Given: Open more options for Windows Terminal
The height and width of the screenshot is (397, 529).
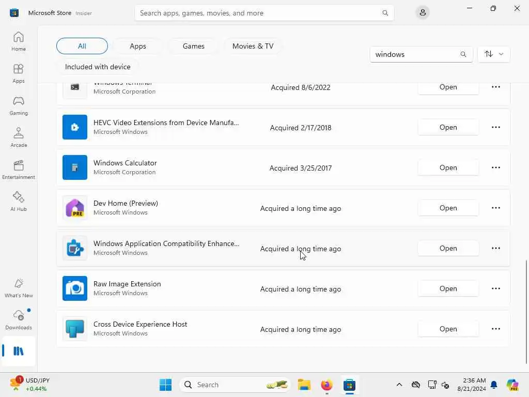Looking at the screenshot, I should coord(495,87).
